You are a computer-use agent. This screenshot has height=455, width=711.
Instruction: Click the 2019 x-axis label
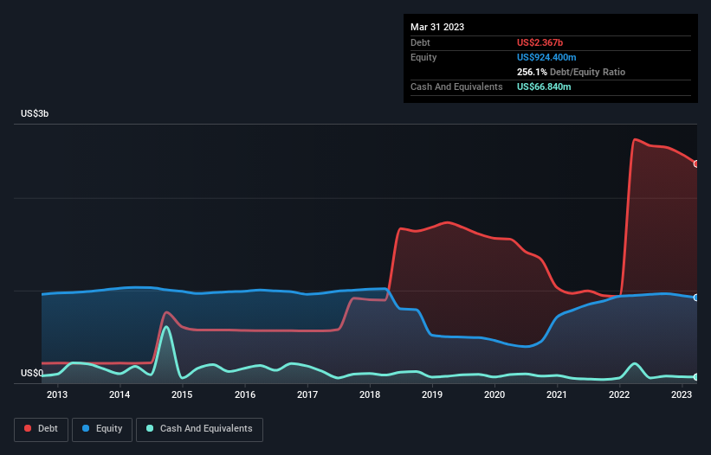pos(432,394)
